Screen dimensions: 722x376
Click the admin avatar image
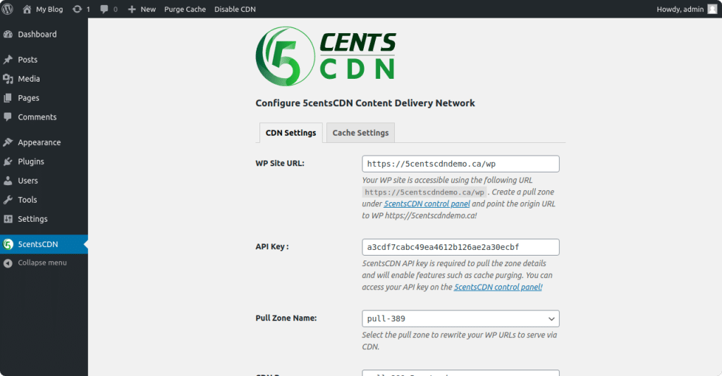tap(712, 9)
